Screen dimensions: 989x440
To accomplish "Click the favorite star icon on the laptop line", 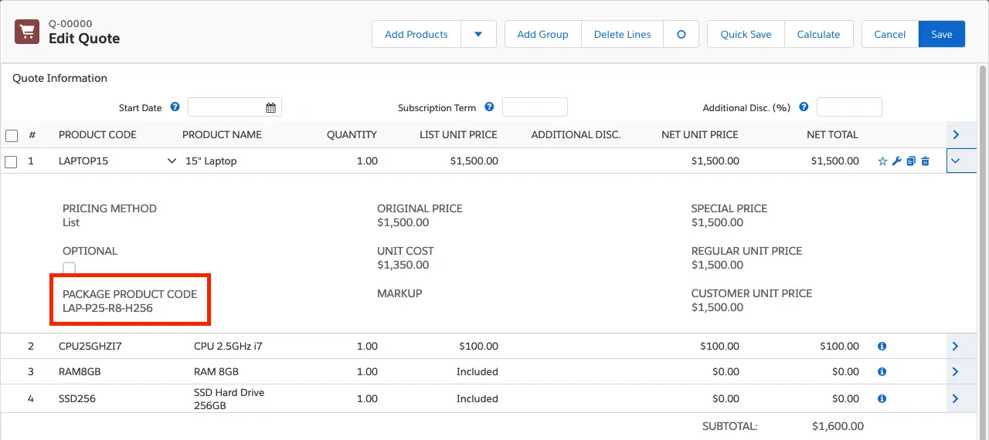I will [882, 161].
